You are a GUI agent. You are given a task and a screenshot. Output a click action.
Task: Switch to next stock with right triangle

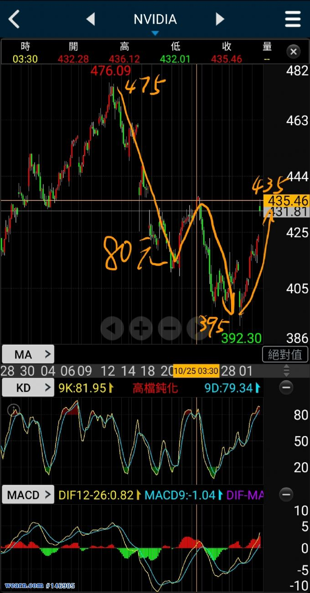point(220,19)
